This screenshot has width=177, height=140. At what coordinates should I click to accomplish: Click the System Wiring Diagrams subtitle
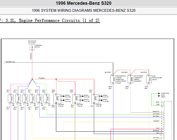pyautogui.click(x=84, y=10)
